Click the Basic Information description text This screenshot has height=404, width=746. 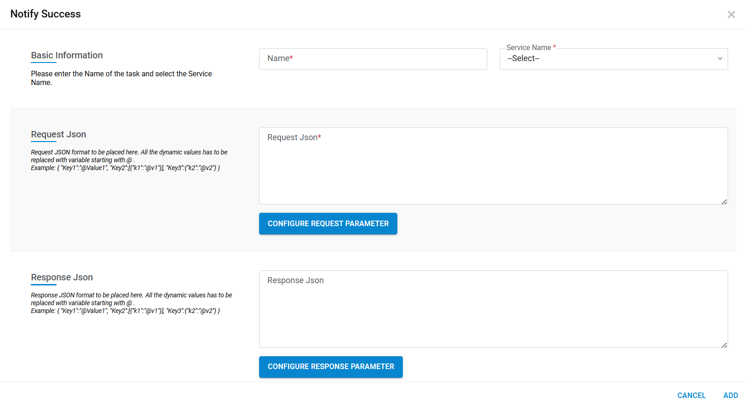point(121,78)
